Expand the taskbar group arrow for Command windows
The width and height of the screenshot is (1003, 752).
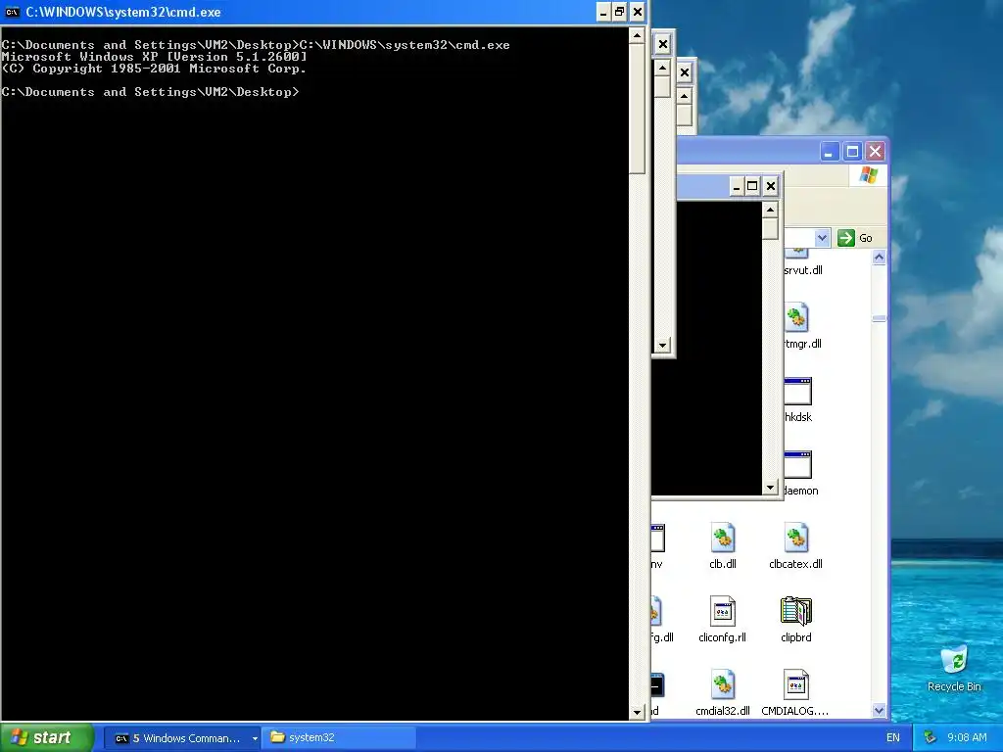pos(255,738)
